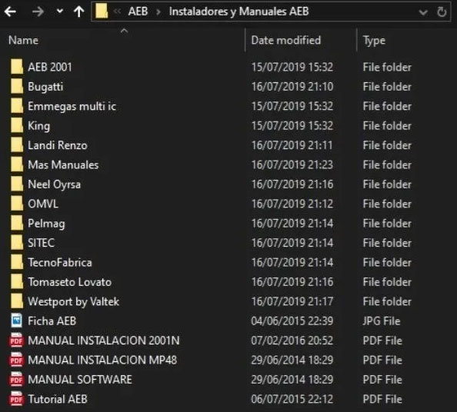This screenshot has height=412, width=457.
Task: Select the Pelmag folder icon
Action: click(x=17, y=224)
